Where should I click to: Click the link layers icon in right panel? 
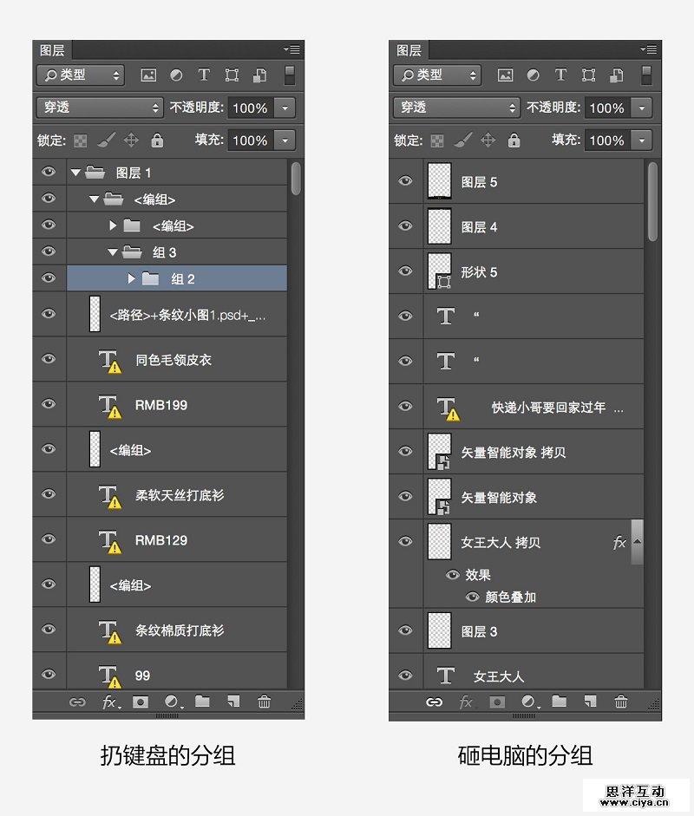click(434, 702)
